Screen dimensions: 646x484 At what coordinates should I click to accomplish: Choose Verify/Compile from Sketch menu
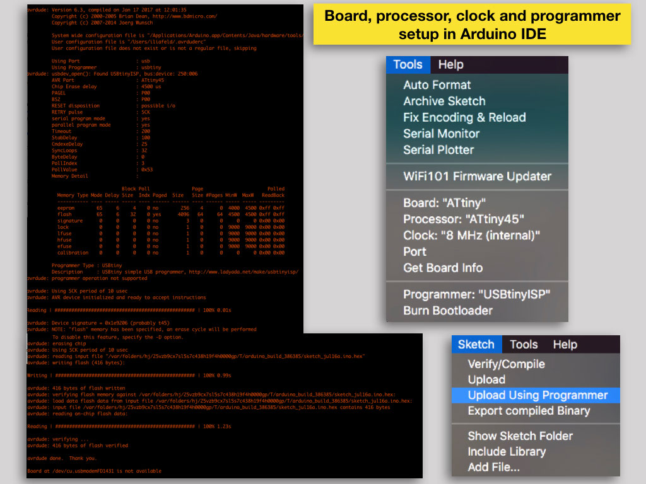(x=507, y=364)
